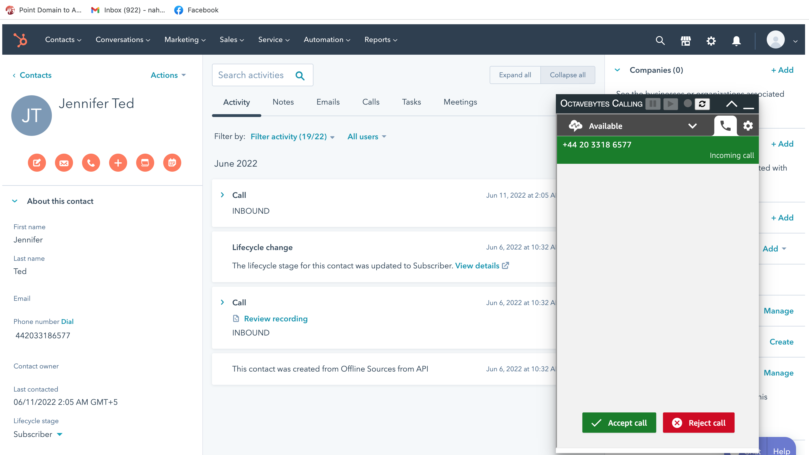Refresh the Octavebytes Calling widget
809x455 pixels.
click(702, 104)
